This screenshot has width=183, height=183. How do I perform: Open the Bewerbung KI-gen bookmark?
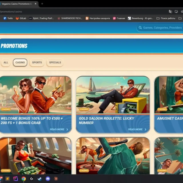(x=140, y=18)
